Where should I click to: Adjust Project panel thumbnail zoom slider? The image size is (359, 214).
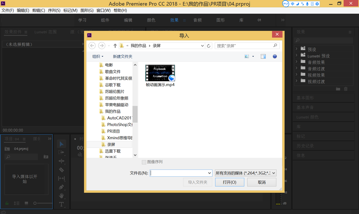[x=35, y=203]
